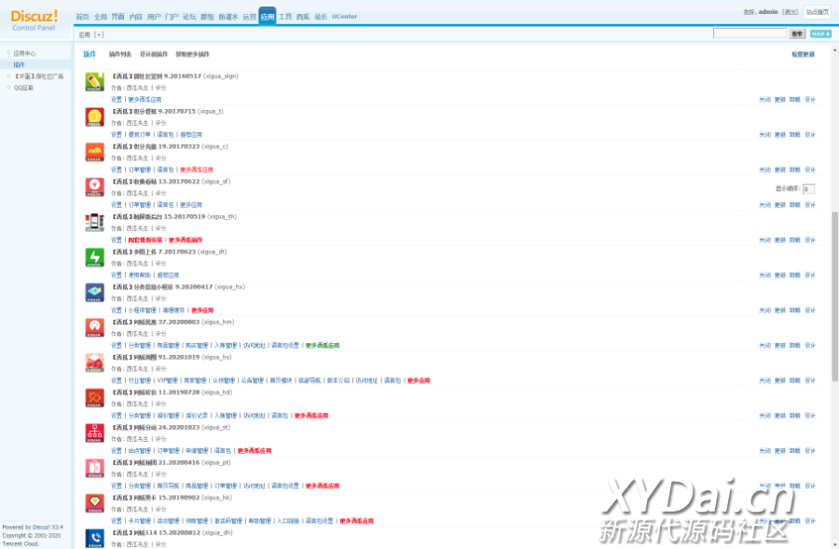Open 使用帮助 under xigua_dt plugin
Image resolution: width=839 pixels, height=549 pixels.
coord(139,275)
